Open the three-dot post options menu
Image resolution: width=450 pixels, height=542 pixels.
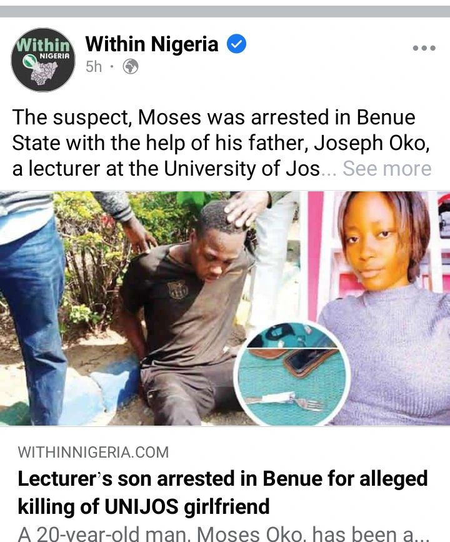click(424, 48)
